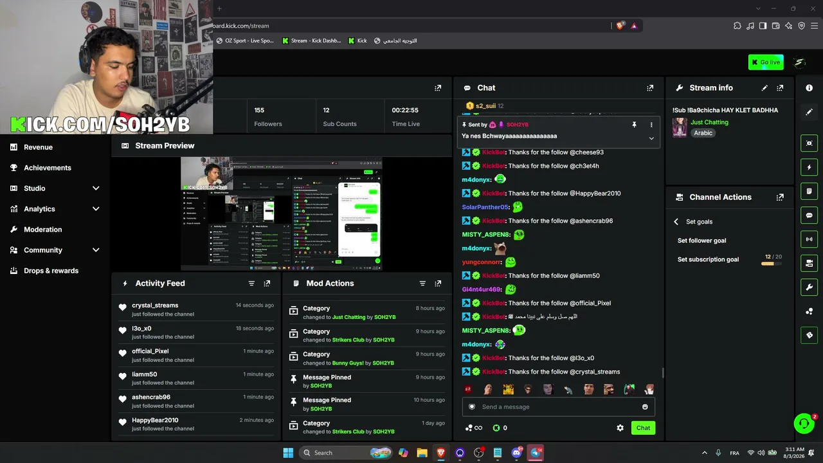The image size is (823, 463).
Task: Click the channel points infinity icon
Action: [474, 428]
